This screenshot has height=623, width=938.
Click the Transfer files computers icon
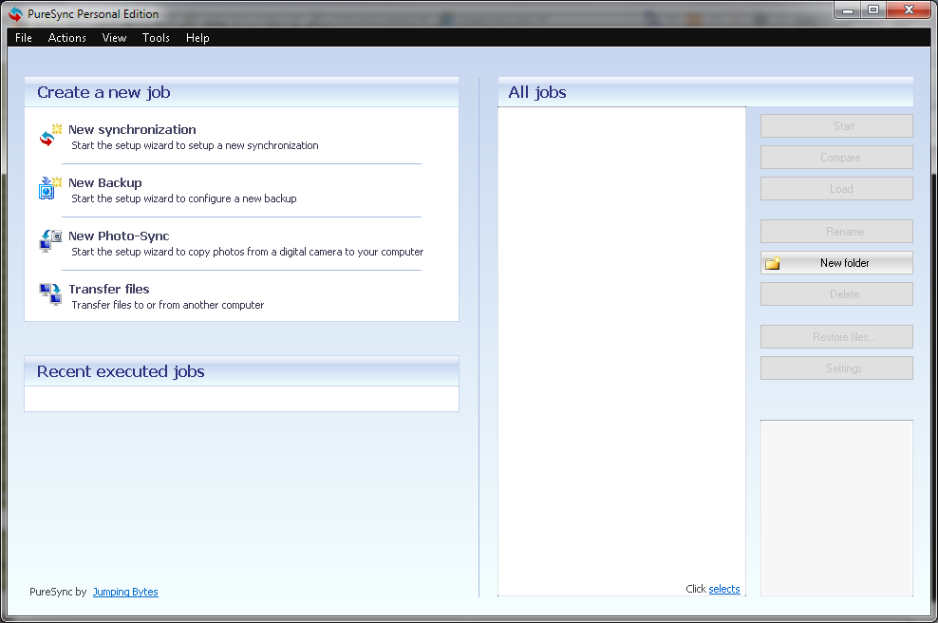click(50, 294)
